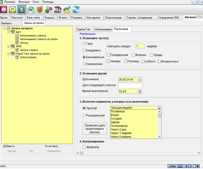
Task: Open the 'Режимы' menu
Action: 10,2
